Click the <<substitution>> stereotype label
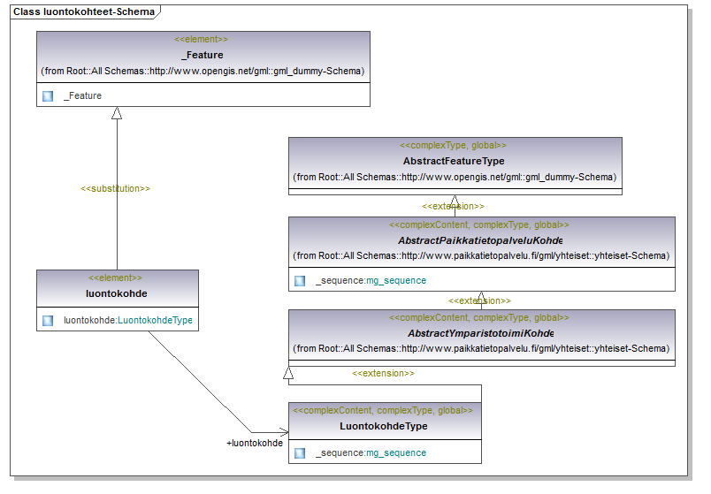The height and width of the screenshot is (494, 711). click(115, 189)
